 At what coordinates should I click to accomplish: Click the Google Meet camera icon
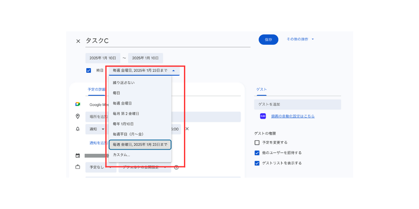78,104
